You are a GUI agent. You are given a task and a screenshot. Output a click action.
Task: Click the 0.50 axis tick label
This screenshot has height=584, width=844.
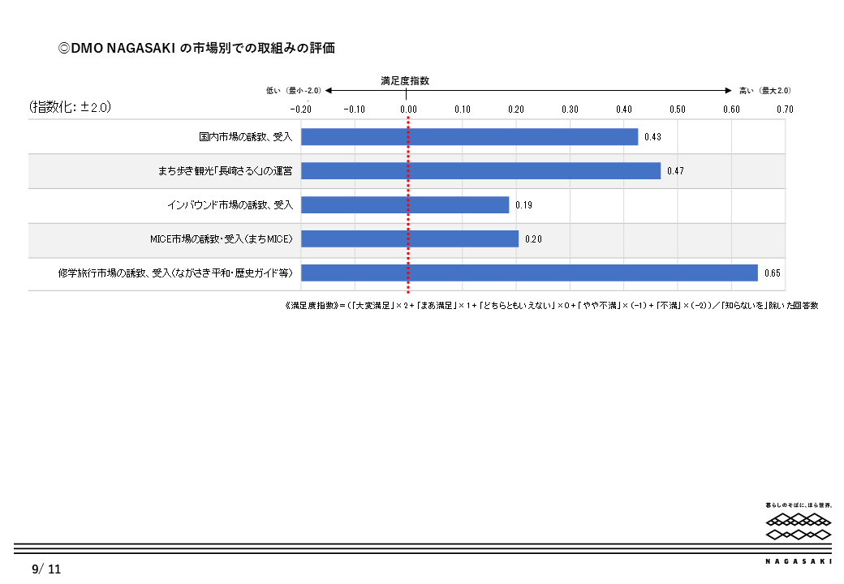[x=678, y=109]
